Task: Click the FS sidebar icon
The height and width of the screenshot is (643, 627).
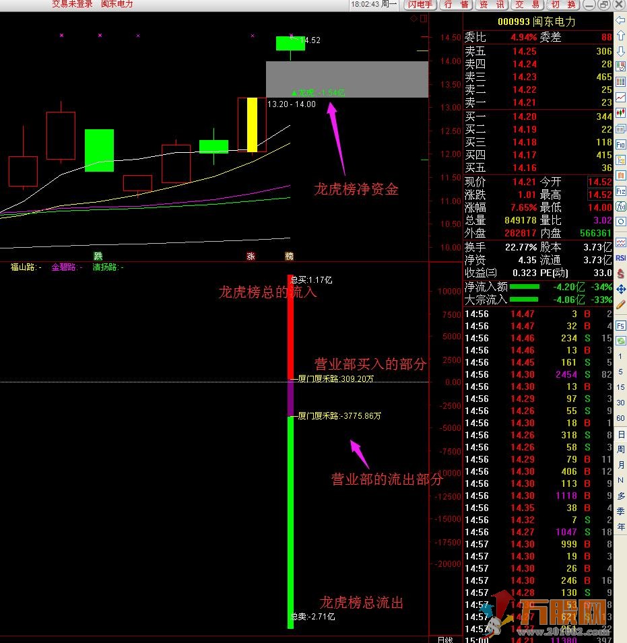Action: coord(620,326)
